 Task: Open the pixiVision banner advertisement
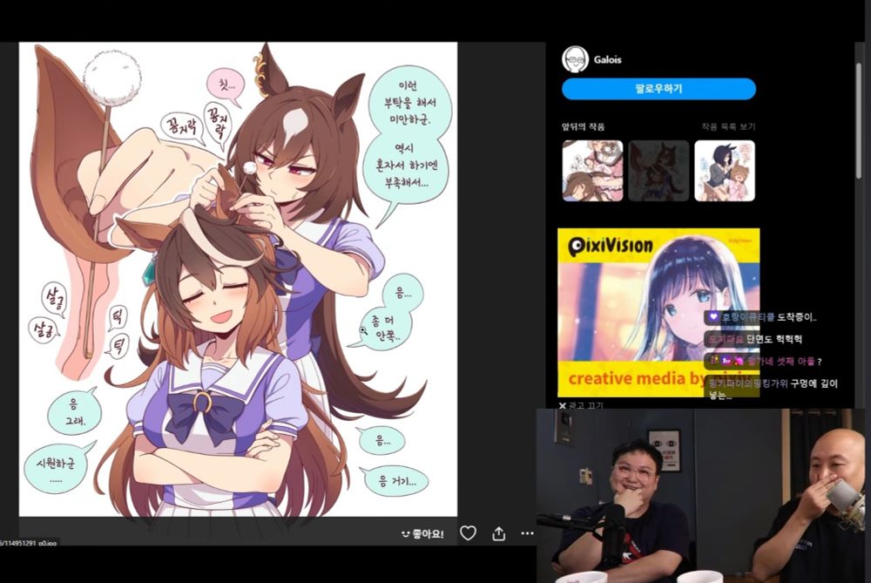click(x=658, y=312)
